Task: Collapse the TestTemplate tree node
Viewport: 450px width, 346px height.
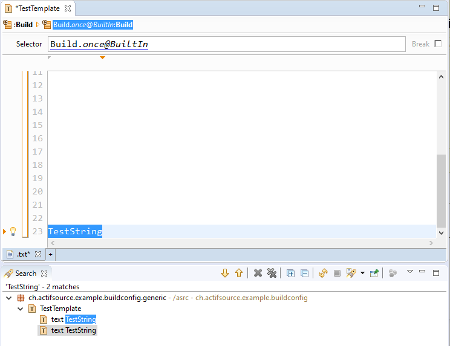Action: tap(21, 309)
